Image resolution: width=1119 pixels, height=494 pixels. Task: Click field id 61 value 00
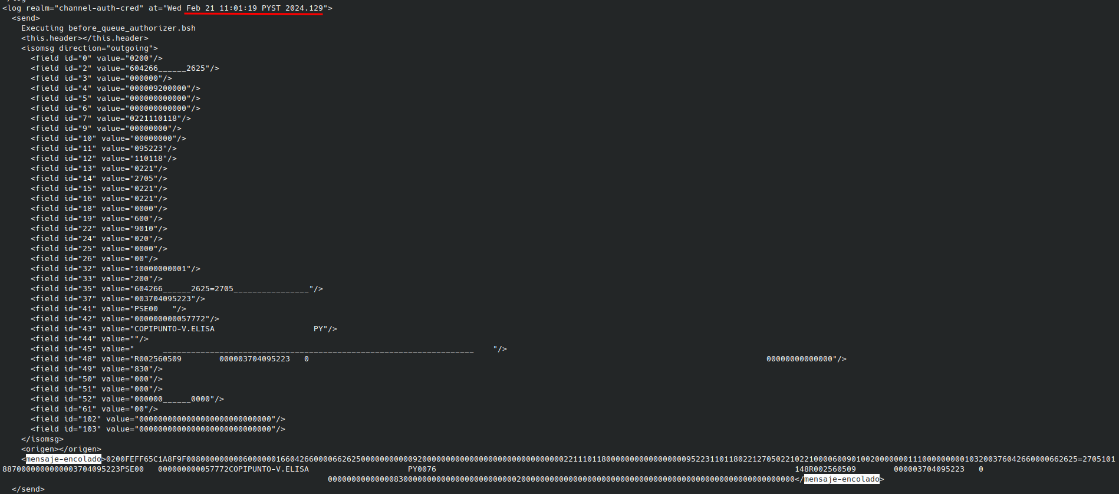click(x=94, y=409)
